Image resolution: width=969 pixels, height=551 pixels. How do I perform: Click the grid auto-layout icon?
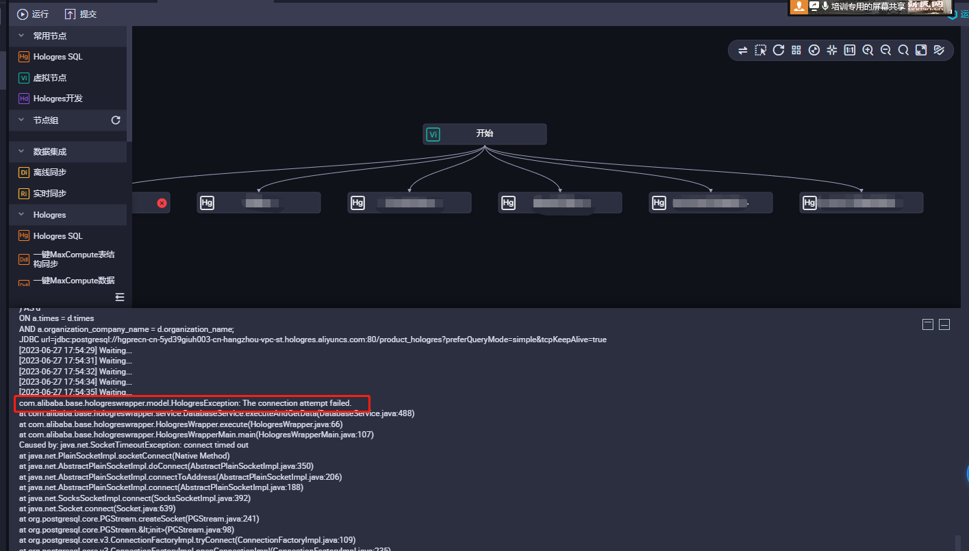click(x=796, y=50)
